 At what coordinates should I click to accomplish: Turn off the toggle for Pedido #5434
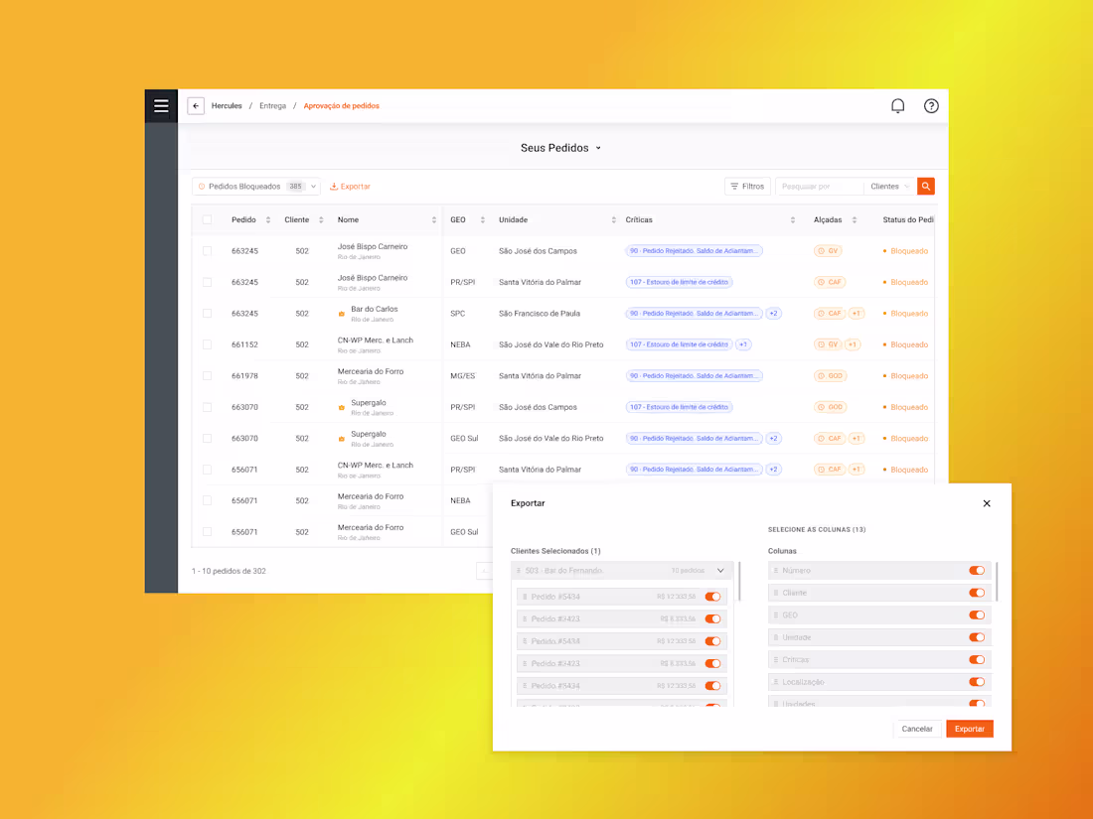(712, 597)
